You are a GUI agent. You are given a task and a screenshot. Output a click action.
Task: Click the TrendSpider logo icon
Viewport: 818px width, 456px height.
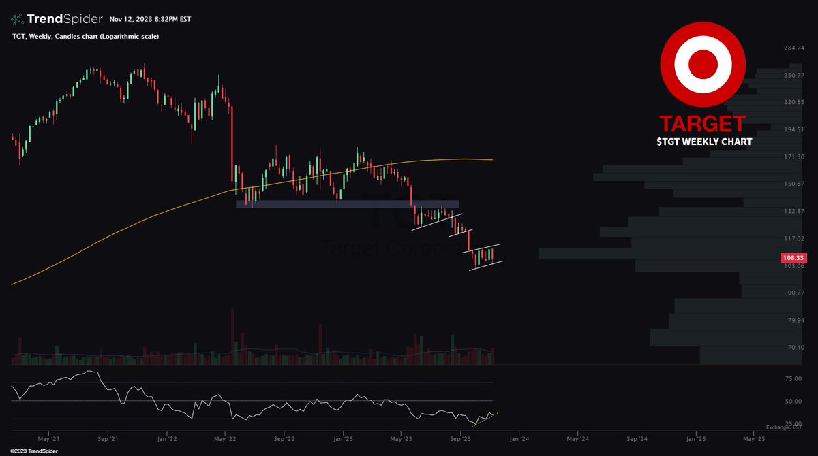coord(18,19)
